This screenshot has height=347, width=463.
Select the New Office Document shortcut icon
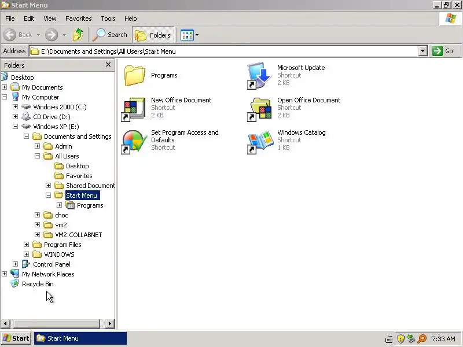point(134,109)
